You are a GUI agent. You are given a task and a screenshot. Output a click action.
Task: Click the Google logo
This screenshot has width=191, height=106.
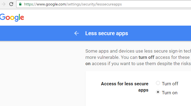click(12, 17)
